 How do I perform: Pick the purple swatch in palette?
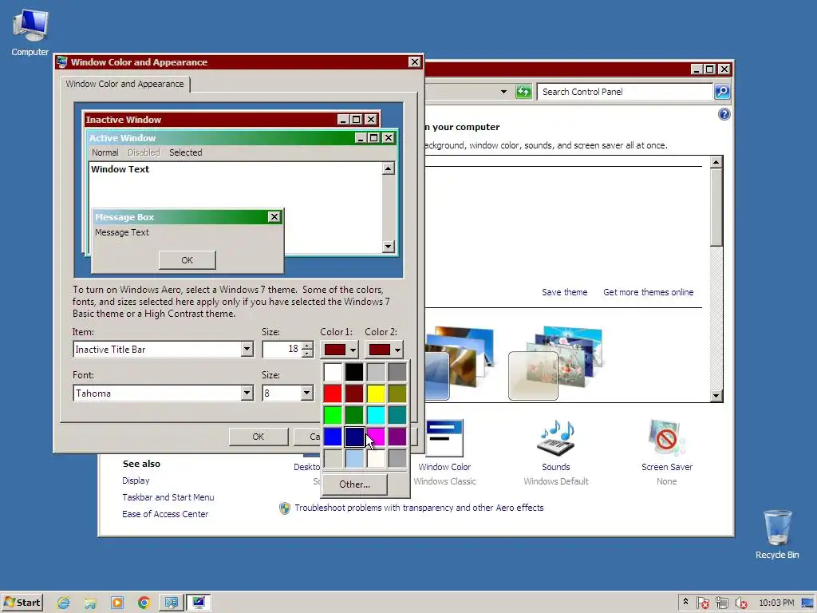pos(397,437)
